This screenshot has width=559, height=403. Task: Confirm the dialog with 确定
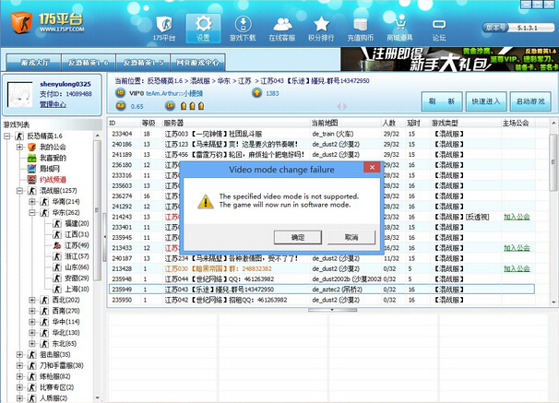point(298,237)
